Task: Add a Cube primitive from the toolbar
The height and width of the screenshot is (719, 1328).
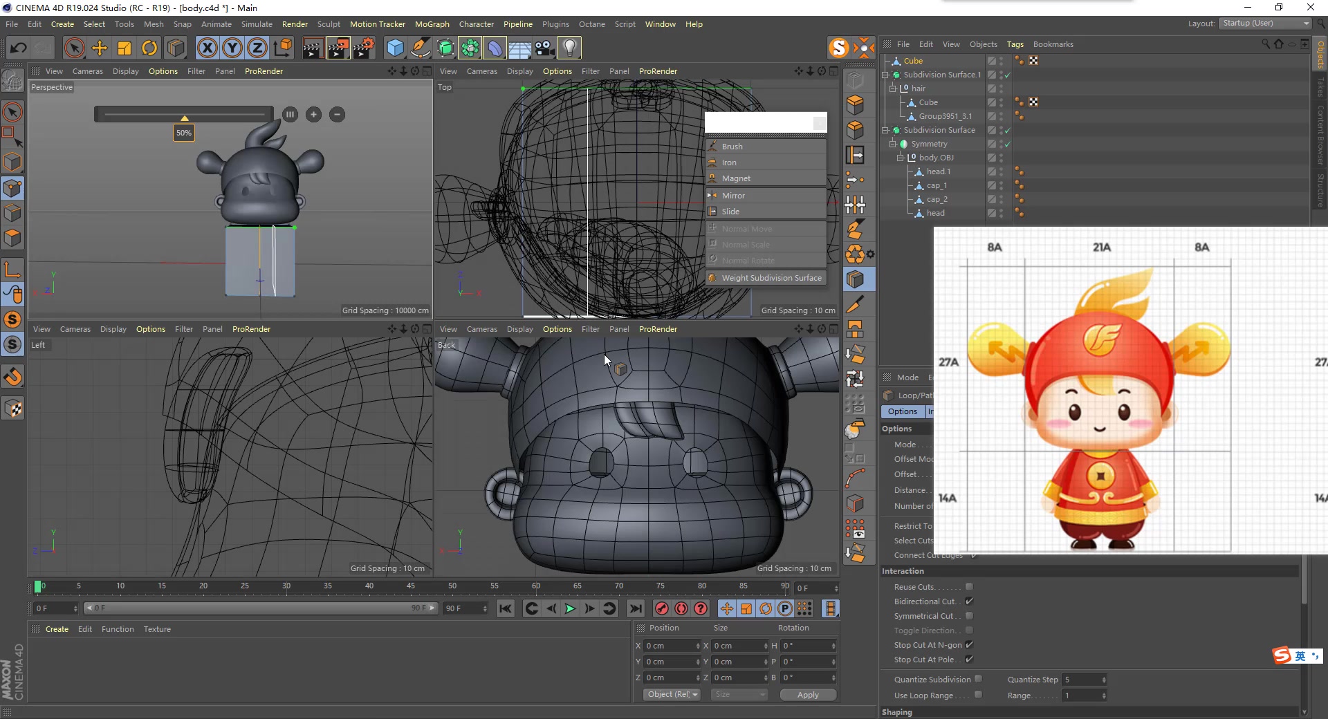Action: tap(396, 48)
